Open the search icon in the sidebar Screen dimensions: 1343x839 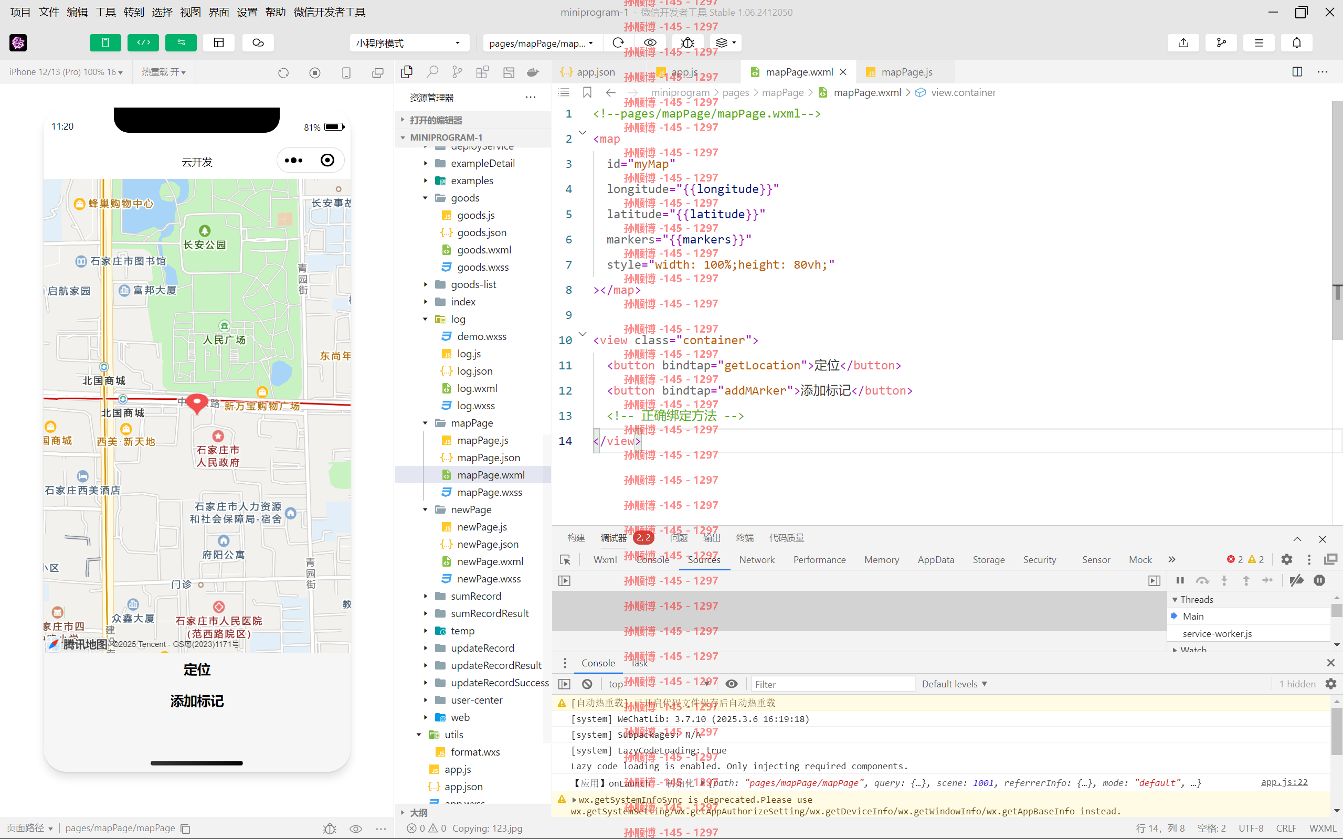432,72
